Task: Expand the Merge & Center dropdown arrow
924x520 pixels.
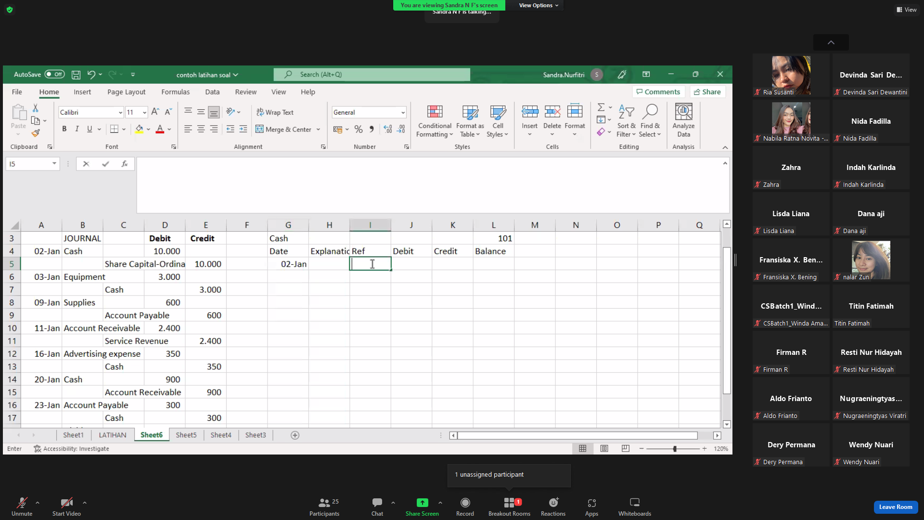Action: (318, 130)
